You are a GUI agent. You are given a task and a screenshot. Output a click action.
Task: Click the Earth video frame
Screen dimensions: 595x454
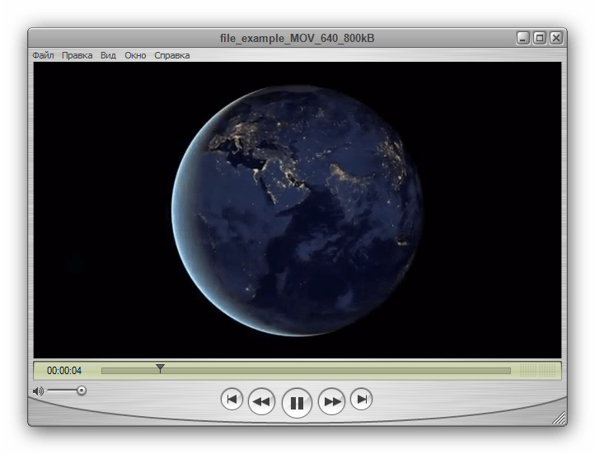pyautogui.click(x=297, y=210)
